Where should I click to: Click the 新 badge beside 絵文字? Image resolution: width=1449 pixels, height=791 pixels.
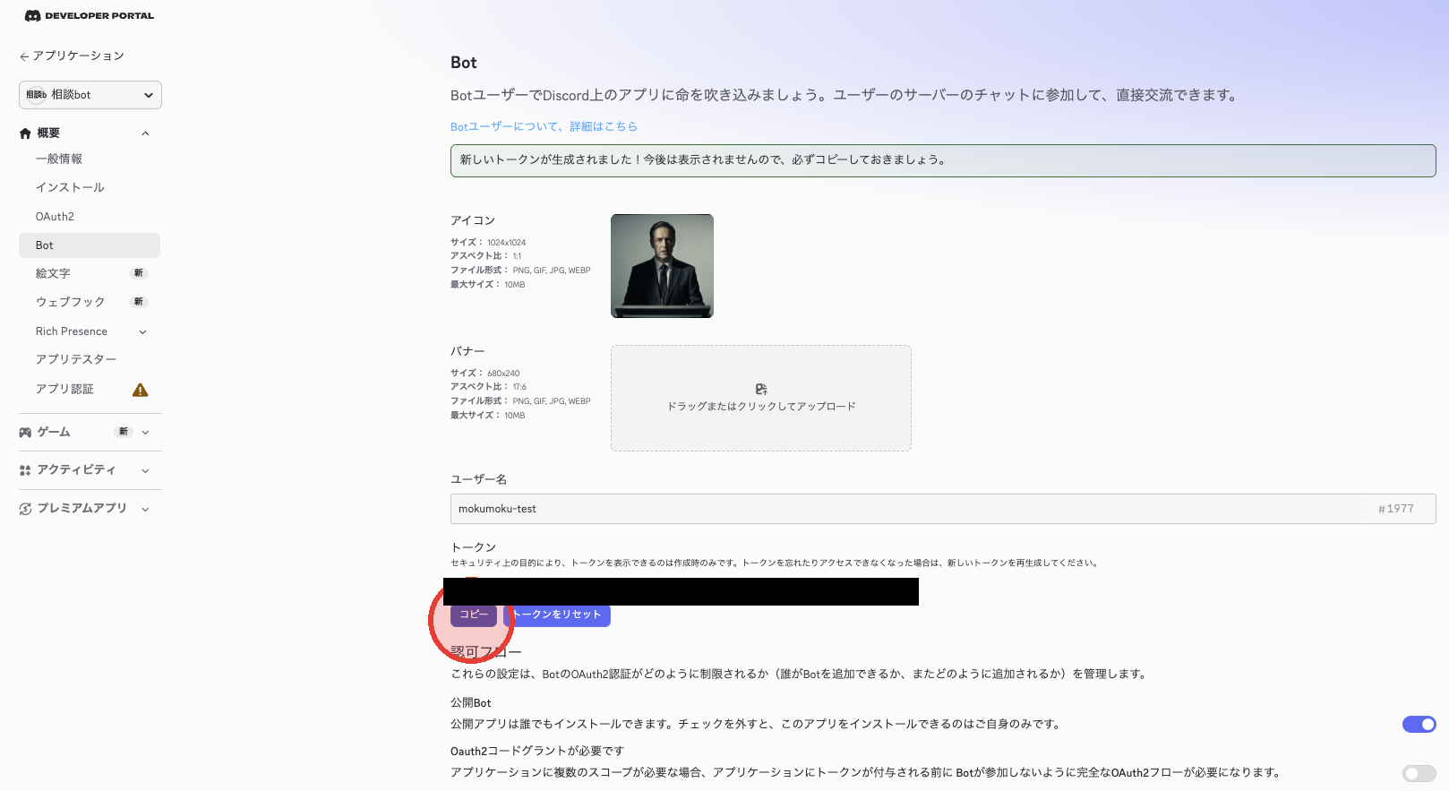139,273
